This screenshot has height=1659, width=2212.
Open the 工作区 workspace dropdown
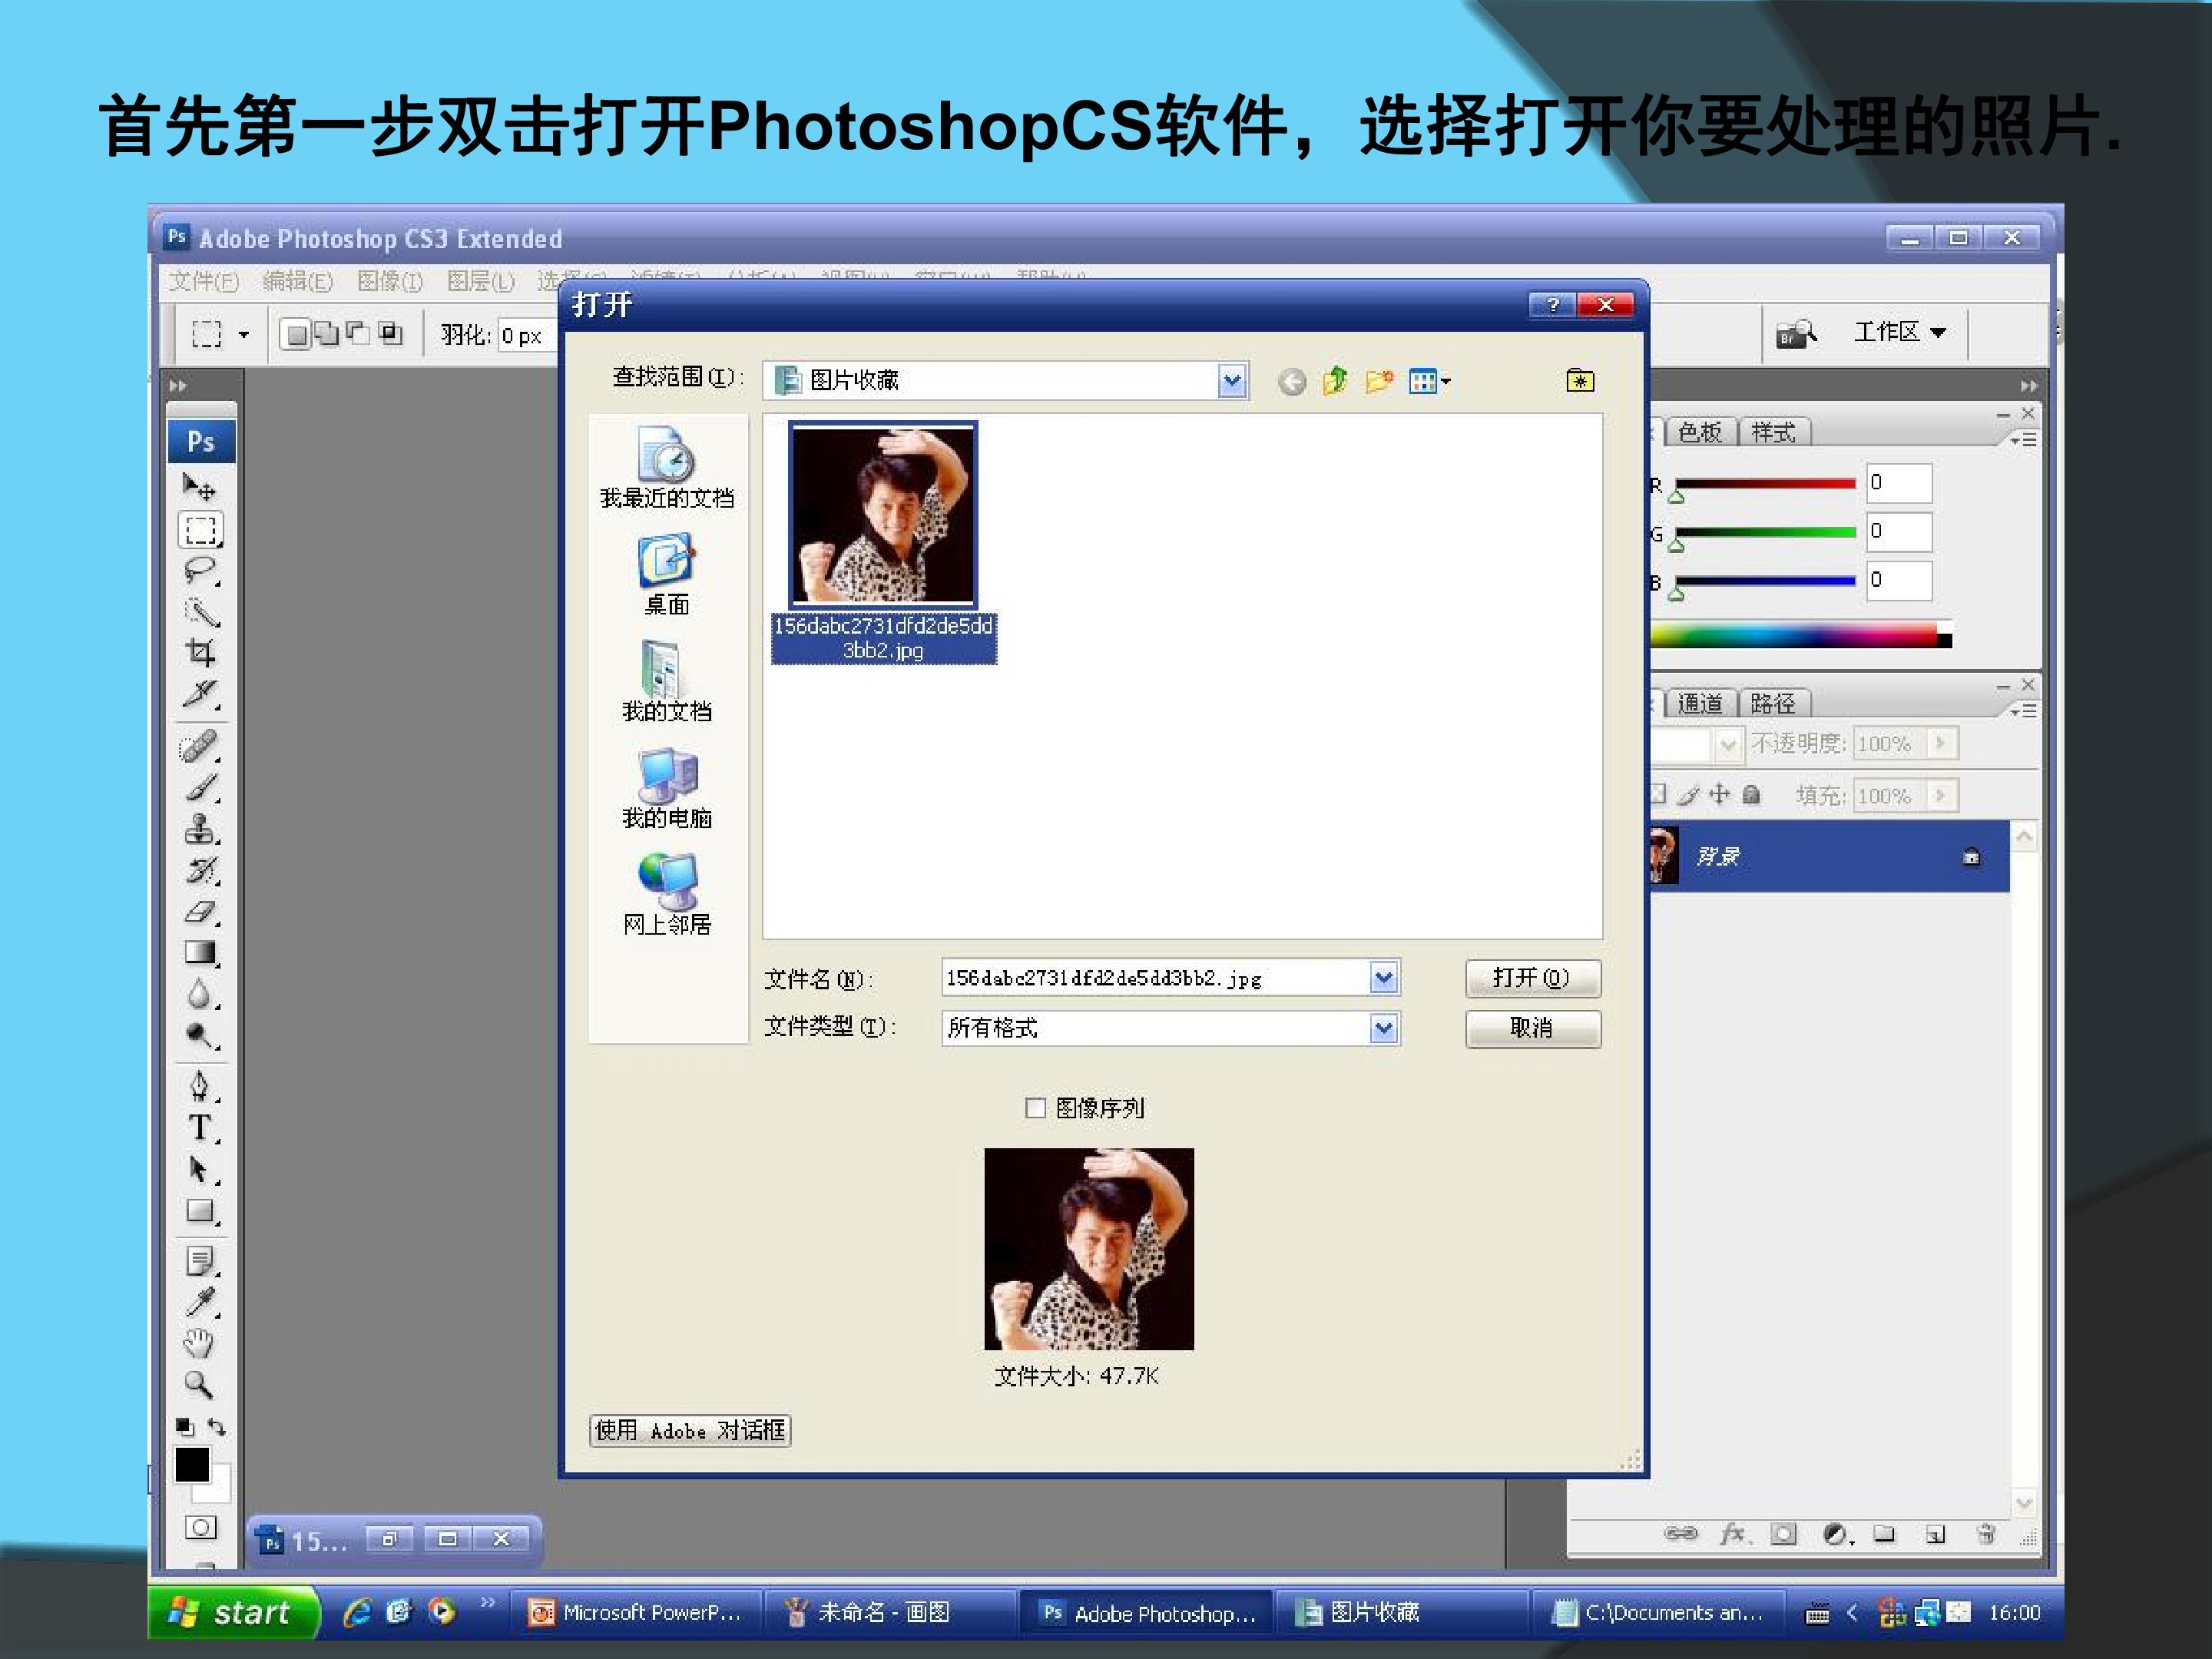(1899, 332)
